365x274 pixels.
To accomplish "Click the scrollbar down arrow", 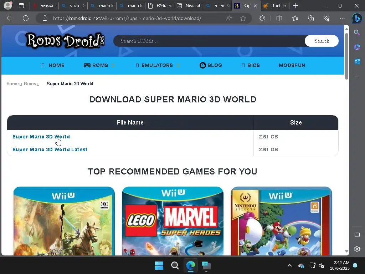I will [346, 252].
